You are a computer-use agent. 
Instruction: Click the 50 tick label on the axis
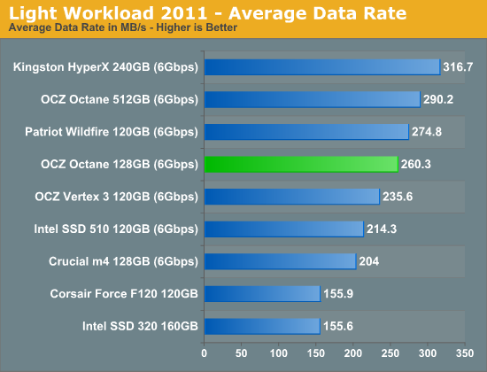[242, 353]
